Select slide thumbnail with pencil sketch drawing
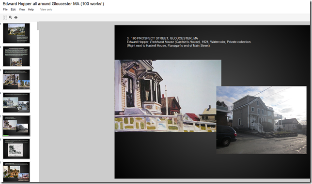This screenshot has width=312, height=184. (16, 149)
